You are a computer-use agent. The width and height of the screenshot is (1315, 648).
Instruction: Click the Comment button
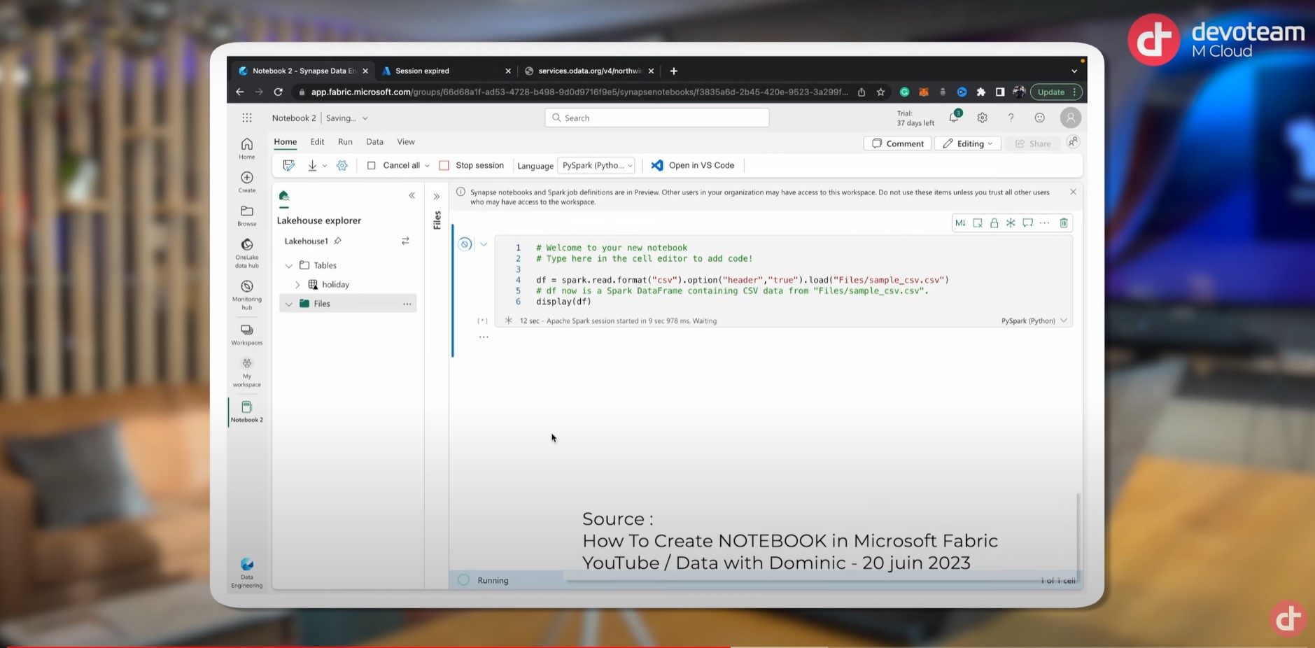coord(898,143)
